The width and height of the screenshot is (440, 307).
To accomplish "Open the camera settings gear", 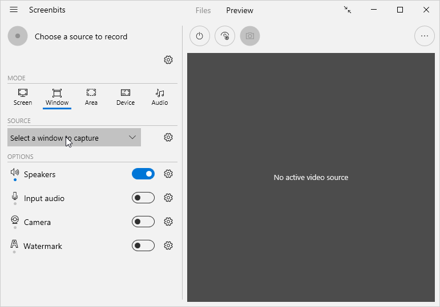I will click(168, 222).
